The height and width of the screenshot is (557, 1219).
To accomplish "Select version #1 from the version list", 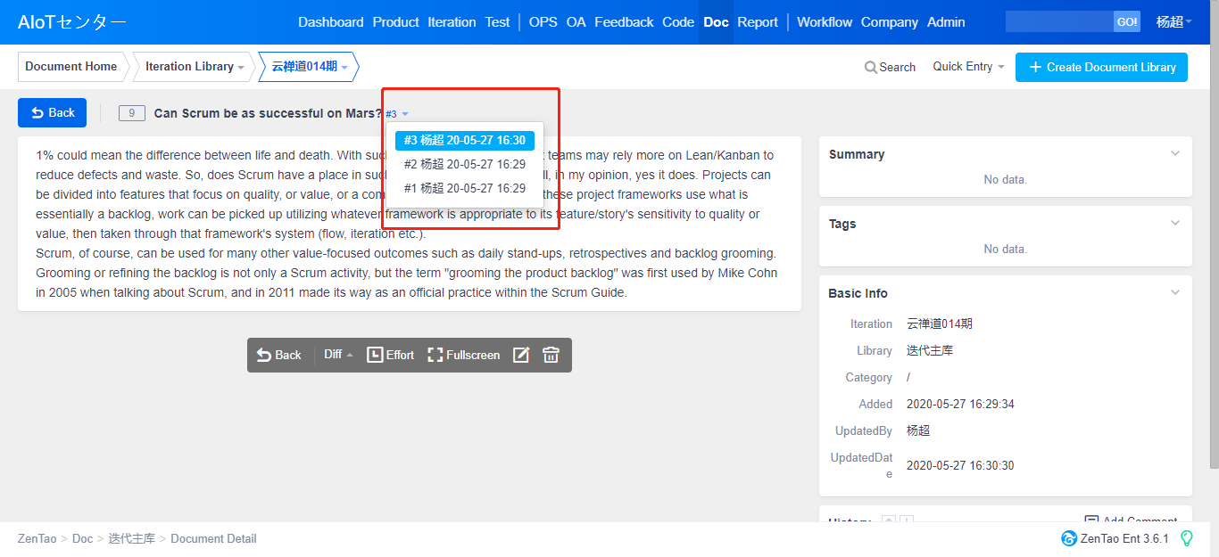I will pos(464,188).
